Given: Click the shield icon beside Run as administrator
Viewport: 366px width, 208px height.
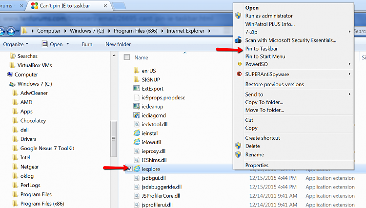Looking at the screenshot, I should (x=238, y=16).
